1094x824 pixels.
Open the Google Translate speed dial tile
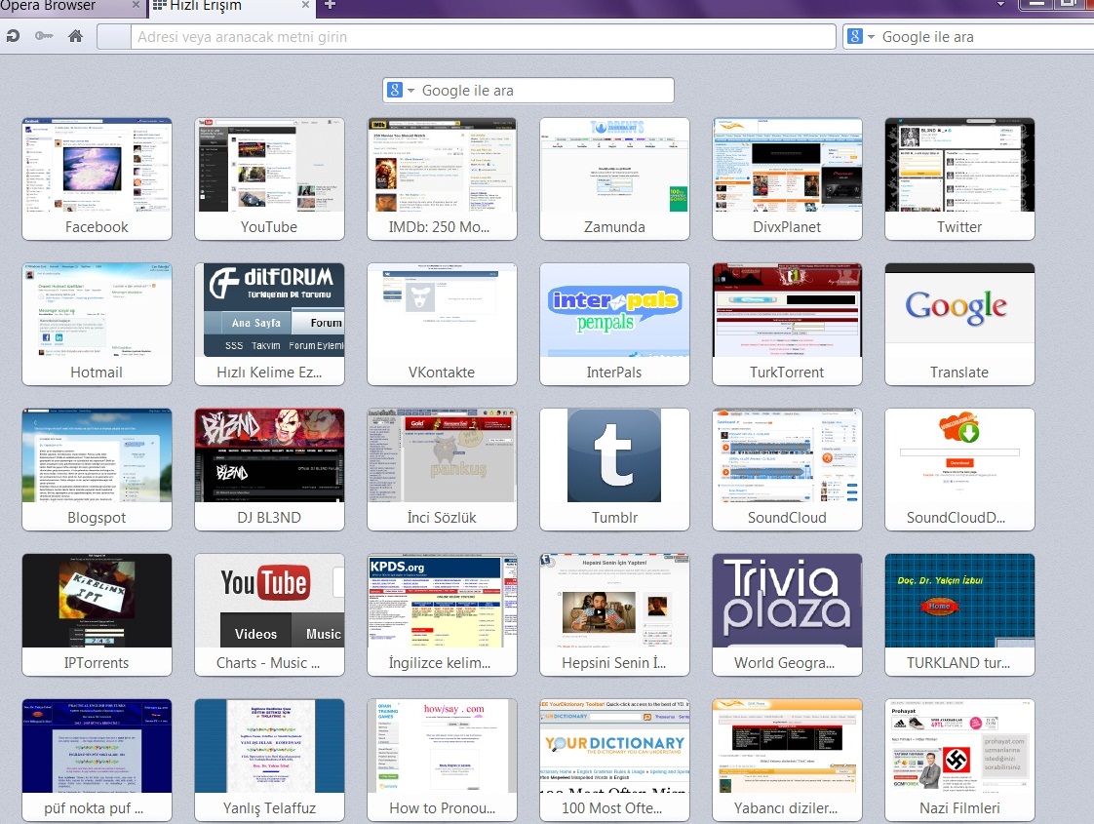click(959, 324)
